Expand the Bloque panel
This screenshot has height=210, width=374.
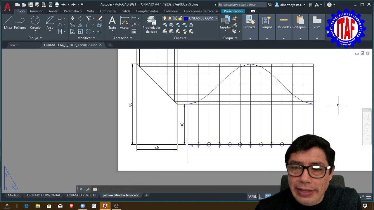[230, 38]
